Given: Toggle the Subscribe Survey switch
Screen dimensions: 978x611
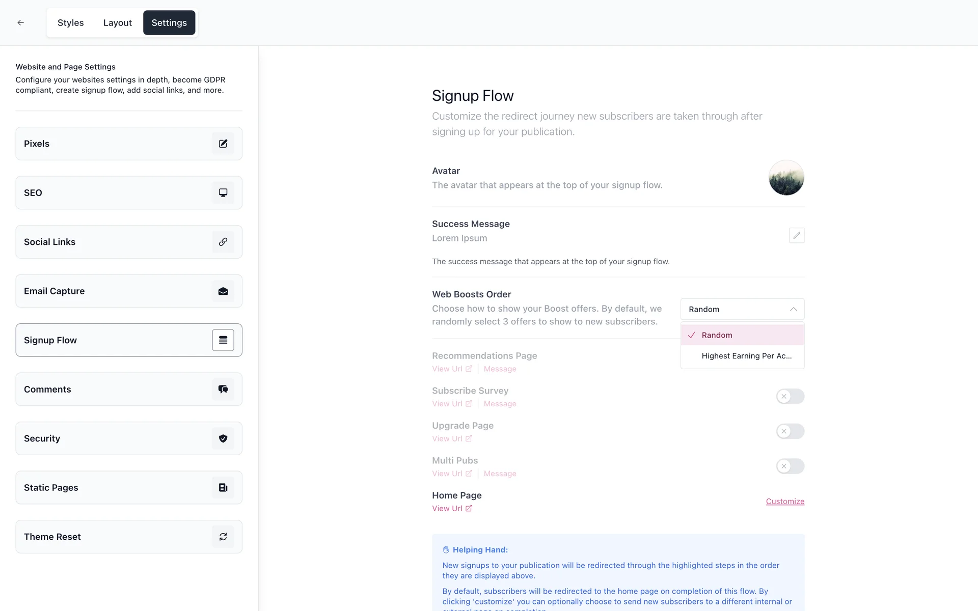Looking at the screenshot, I should 790,396.
